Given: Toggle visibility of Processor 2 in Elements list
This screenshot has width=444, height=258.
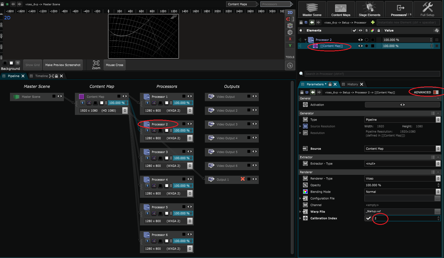Looking at the screenshot, I should pyautogui.click(x=361, y=40).
